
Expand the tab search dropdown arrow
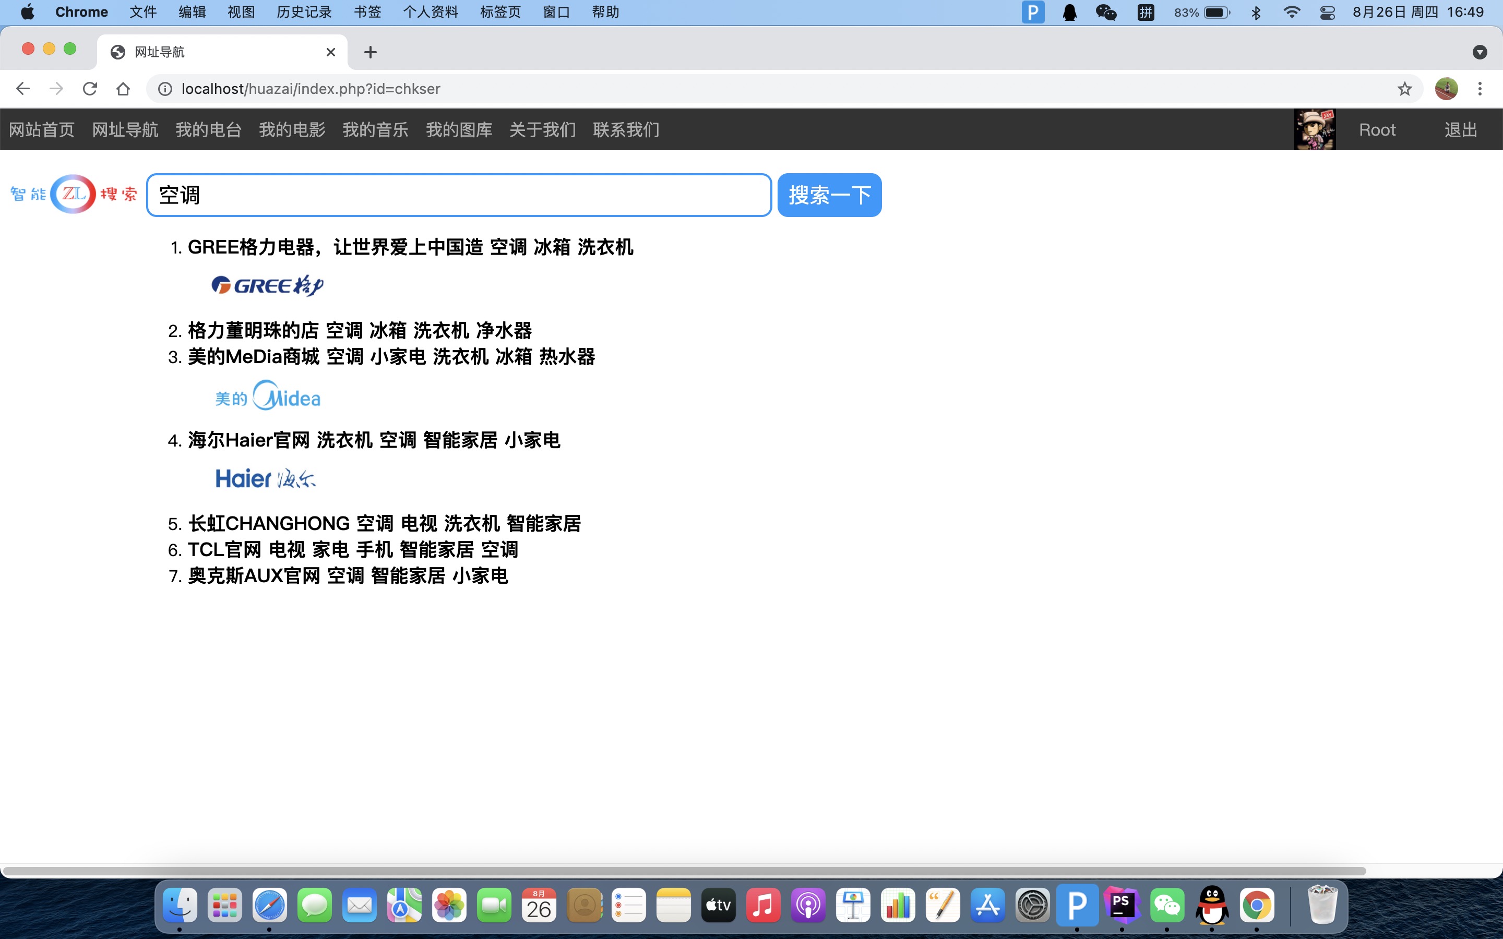click(x=1480, y=52)
